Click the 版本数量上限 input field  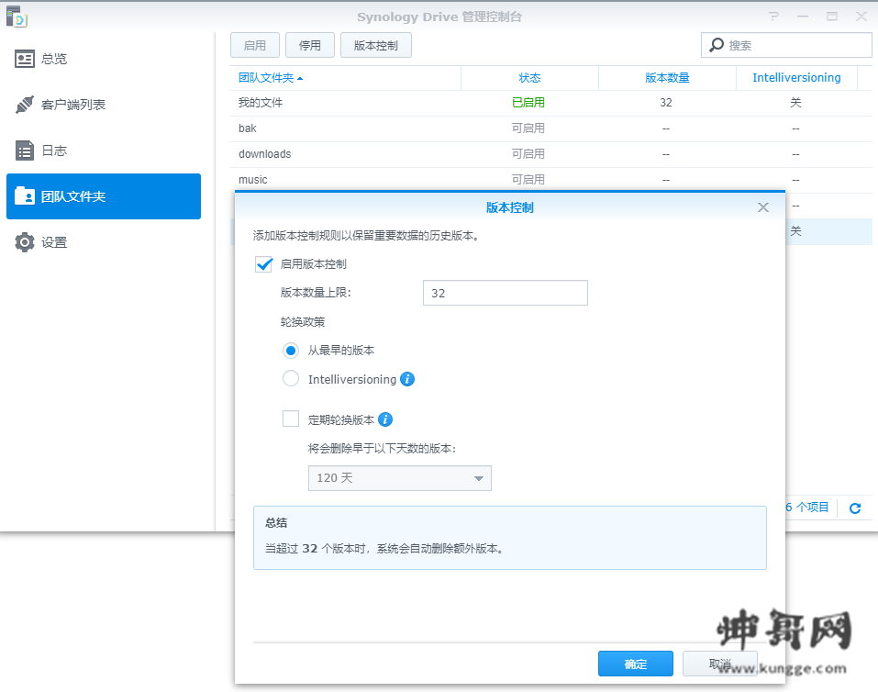[505, 293]
